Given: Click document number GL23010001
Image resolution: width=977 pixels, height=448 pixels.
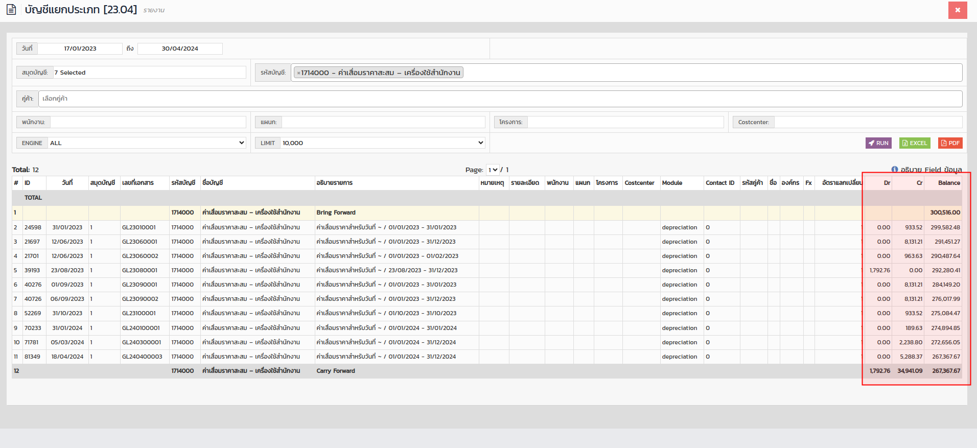Looking at the screenshot, I should [139, 227].
